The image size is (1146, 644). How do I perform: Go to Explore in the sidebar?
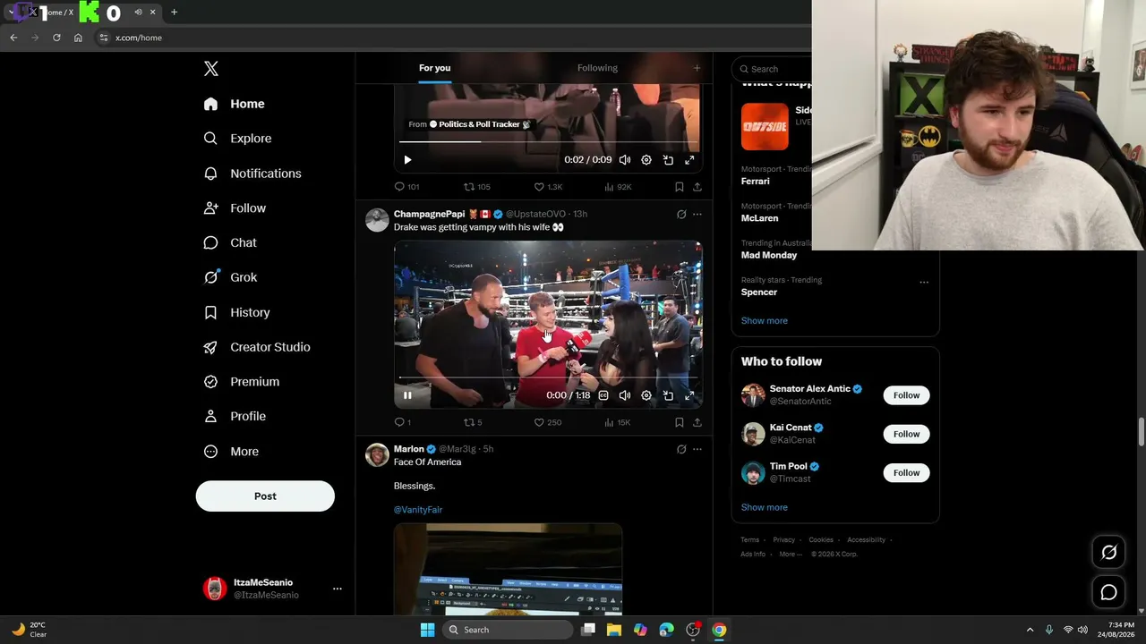pos(237,139)
